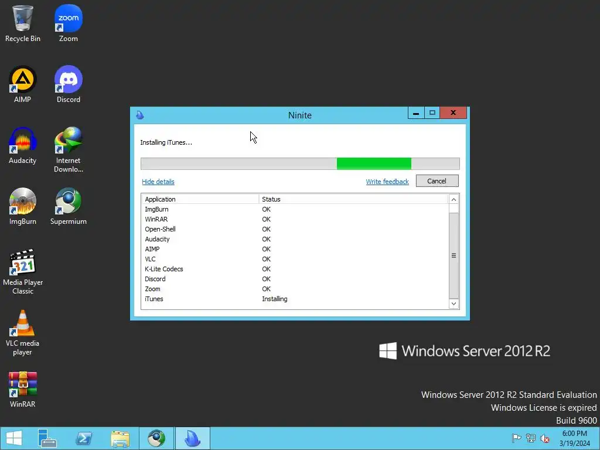
Task: Select the VLC media player shortcut
Action: pyautogui.click(x=23, y=333)
